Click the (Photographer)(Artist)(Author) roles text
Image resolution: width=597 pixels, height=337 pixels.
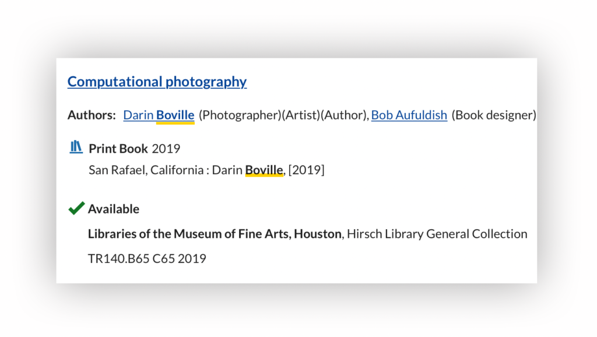283,115
